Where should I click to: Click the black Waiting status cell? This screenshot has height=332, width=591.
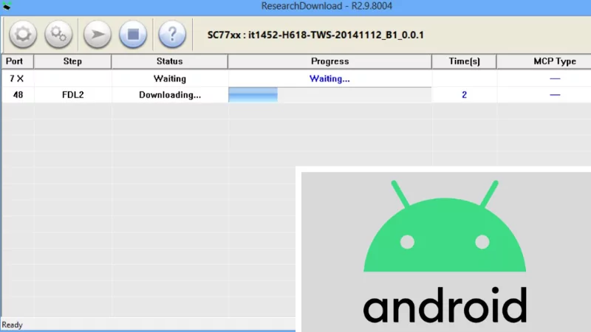pyautogui.click(x=170, y=79)
